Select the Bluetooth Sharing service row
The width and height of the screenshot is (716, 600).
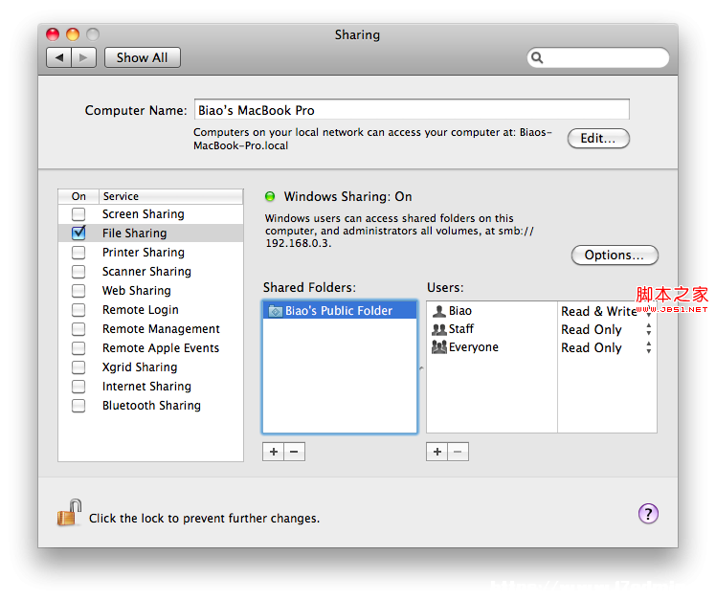pos(150,406)
